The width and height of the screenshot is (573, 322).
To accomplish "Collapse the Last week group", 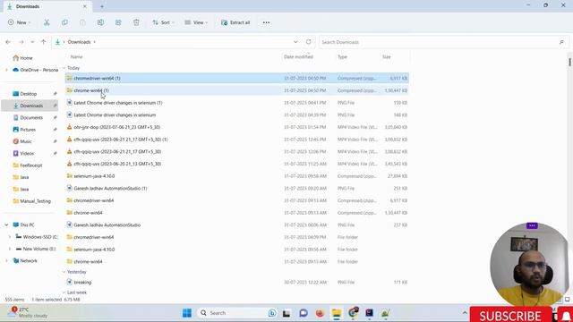I will point(64,292).
